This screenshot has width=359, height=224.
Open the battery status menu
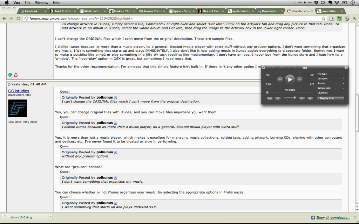pos(344,3)
